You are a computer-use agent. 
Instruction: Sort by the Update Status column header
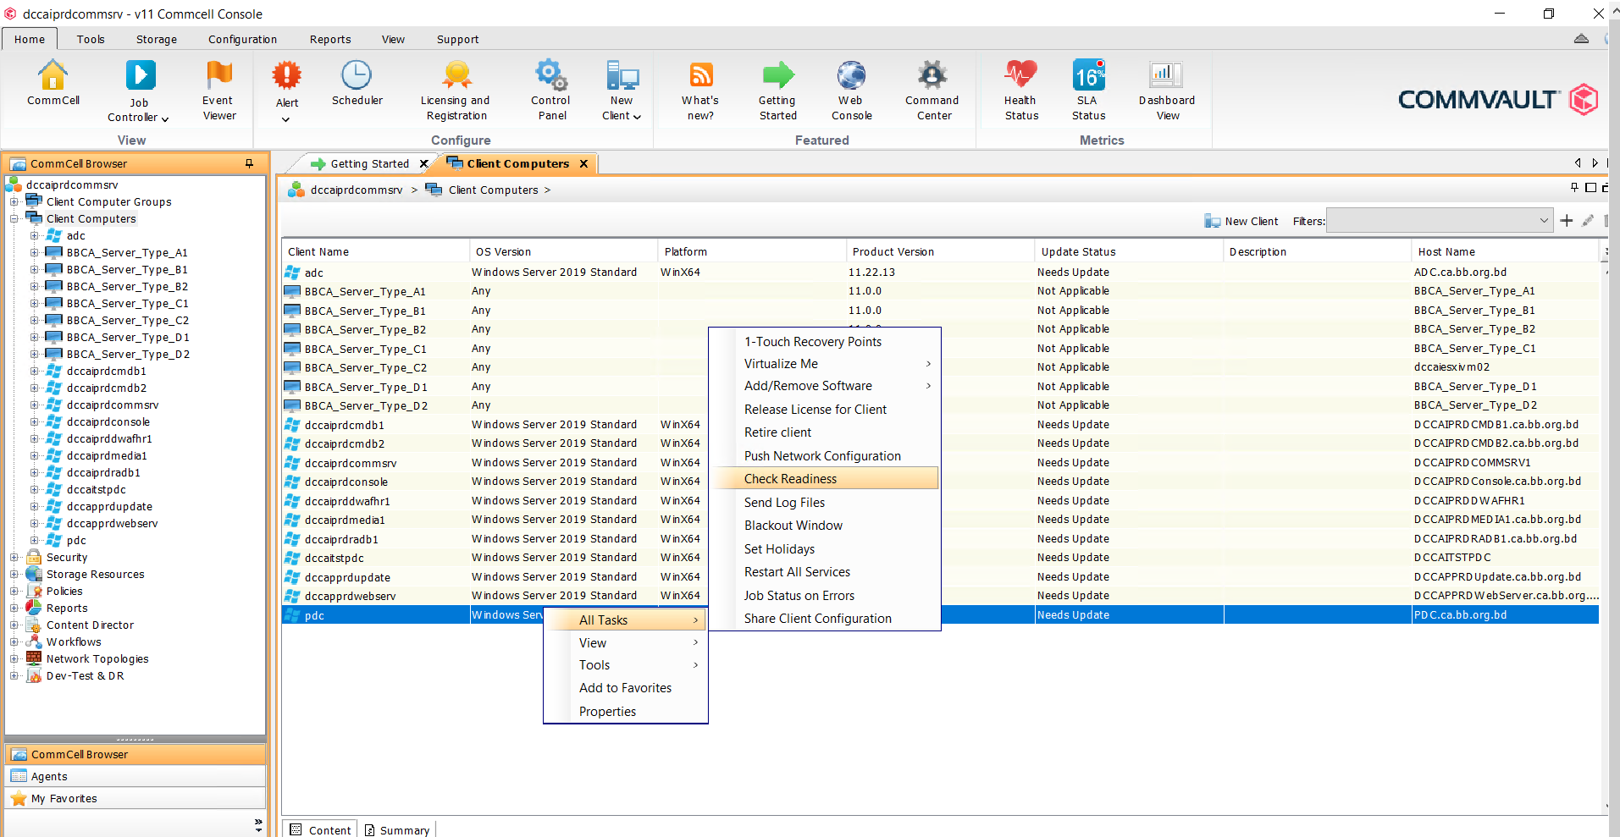point(1129,251)
